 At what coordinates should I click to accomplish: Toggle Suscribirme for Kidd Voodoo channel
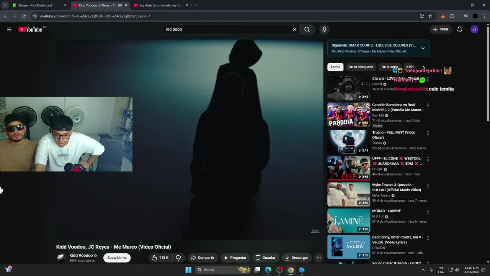click(117, 258)
